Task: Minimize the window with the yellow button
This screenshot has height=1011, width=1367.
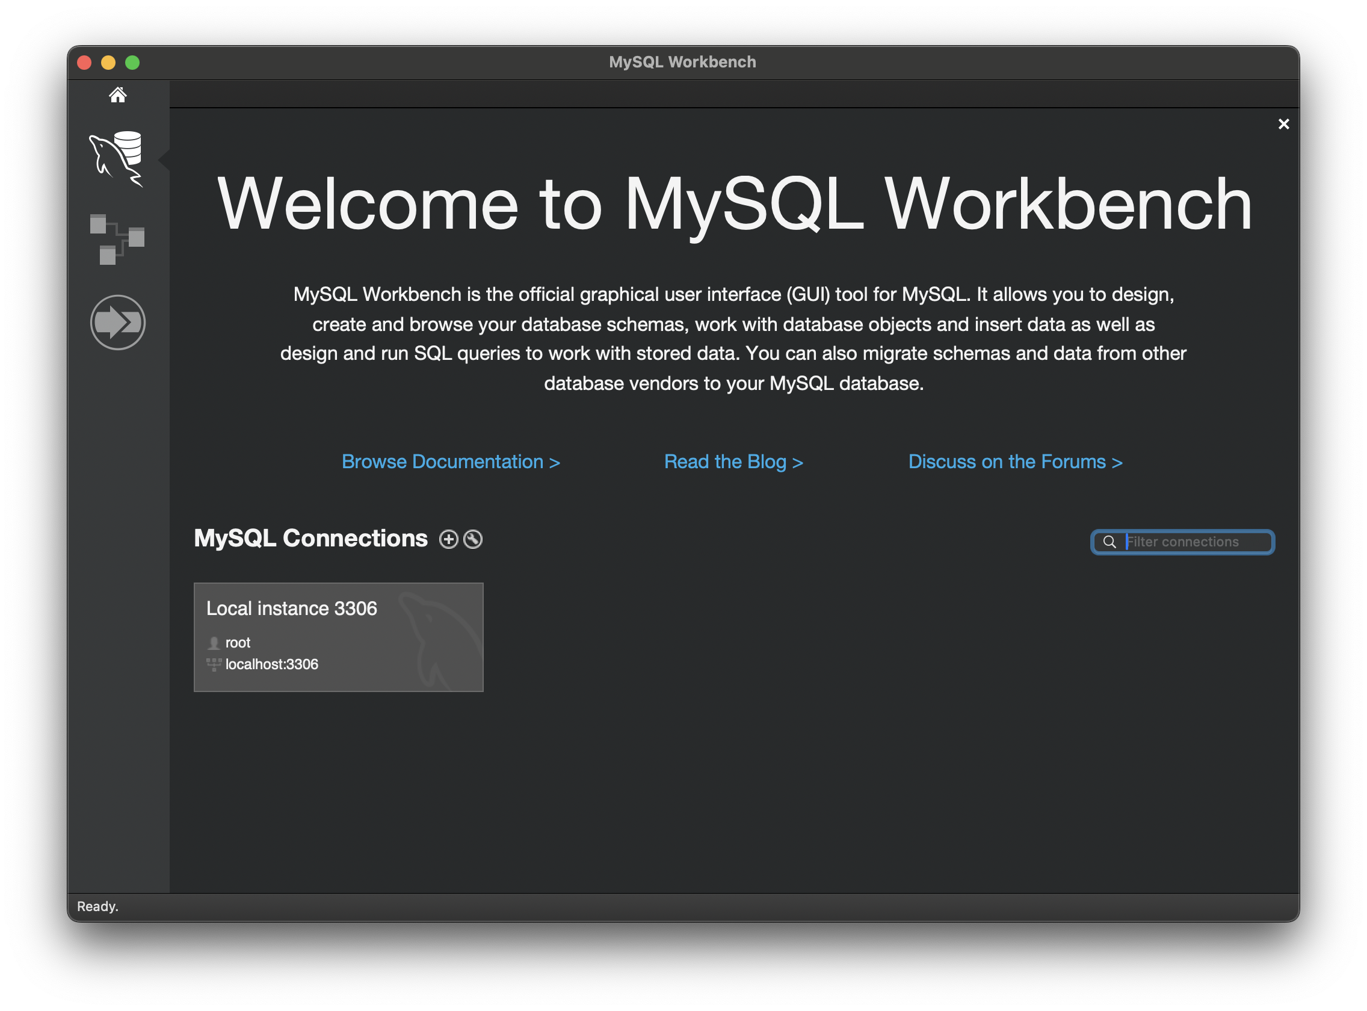Action: pyautogui.click(x=108, y=63)
